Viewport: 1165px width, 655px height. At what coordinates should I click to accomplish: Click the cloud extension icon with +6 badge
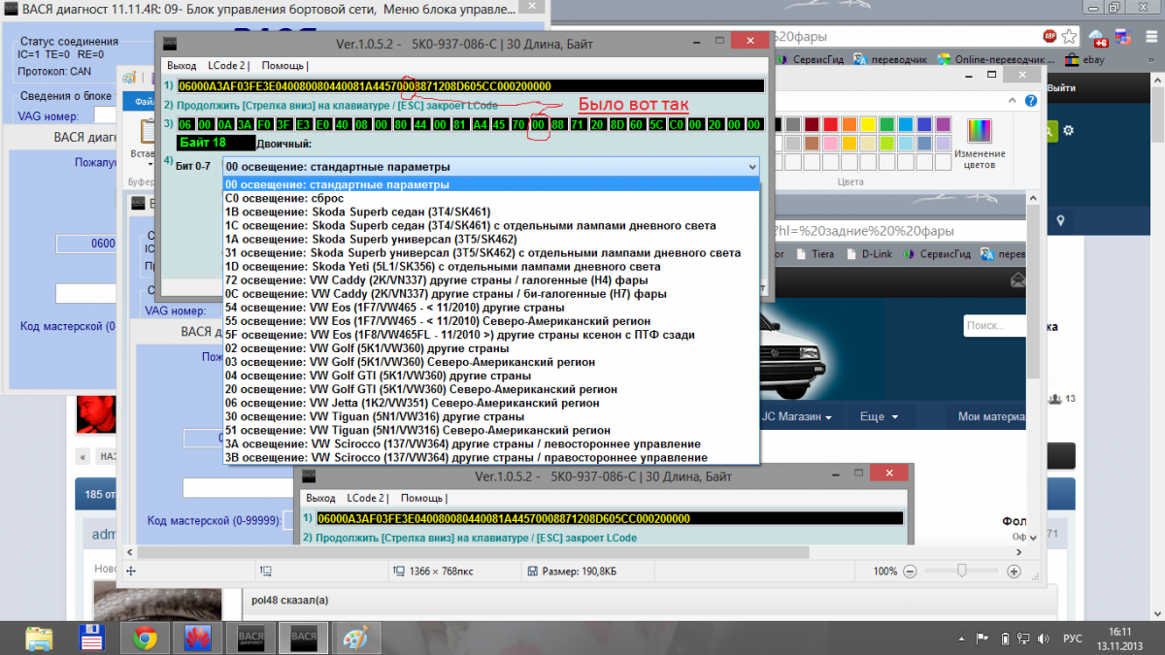(1100, 37)
